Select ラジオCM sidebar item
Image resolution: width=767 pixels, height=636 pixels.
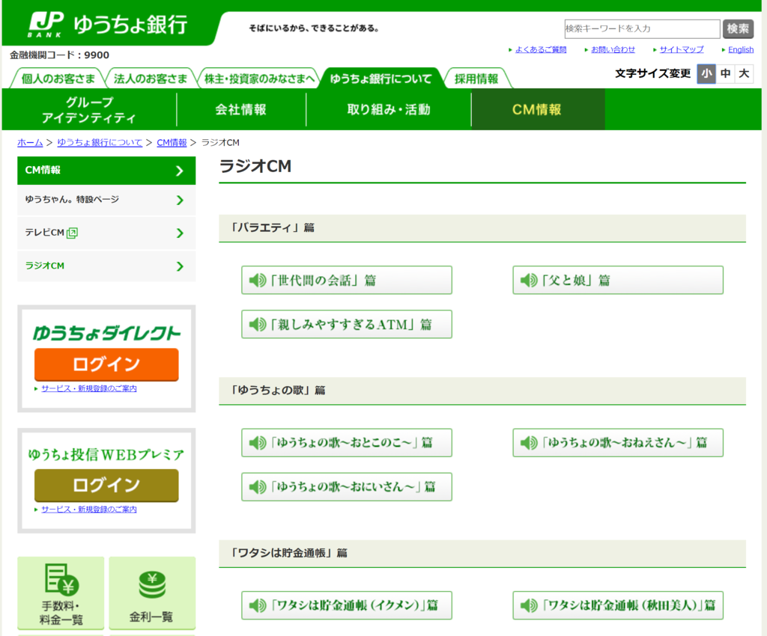point(106,266)
